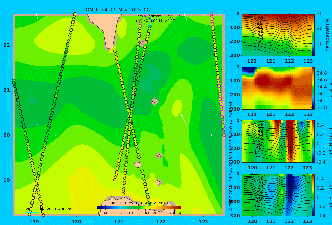Click the vel. N panel colorbar
332x225 pixels.
(x=313, y=141)
